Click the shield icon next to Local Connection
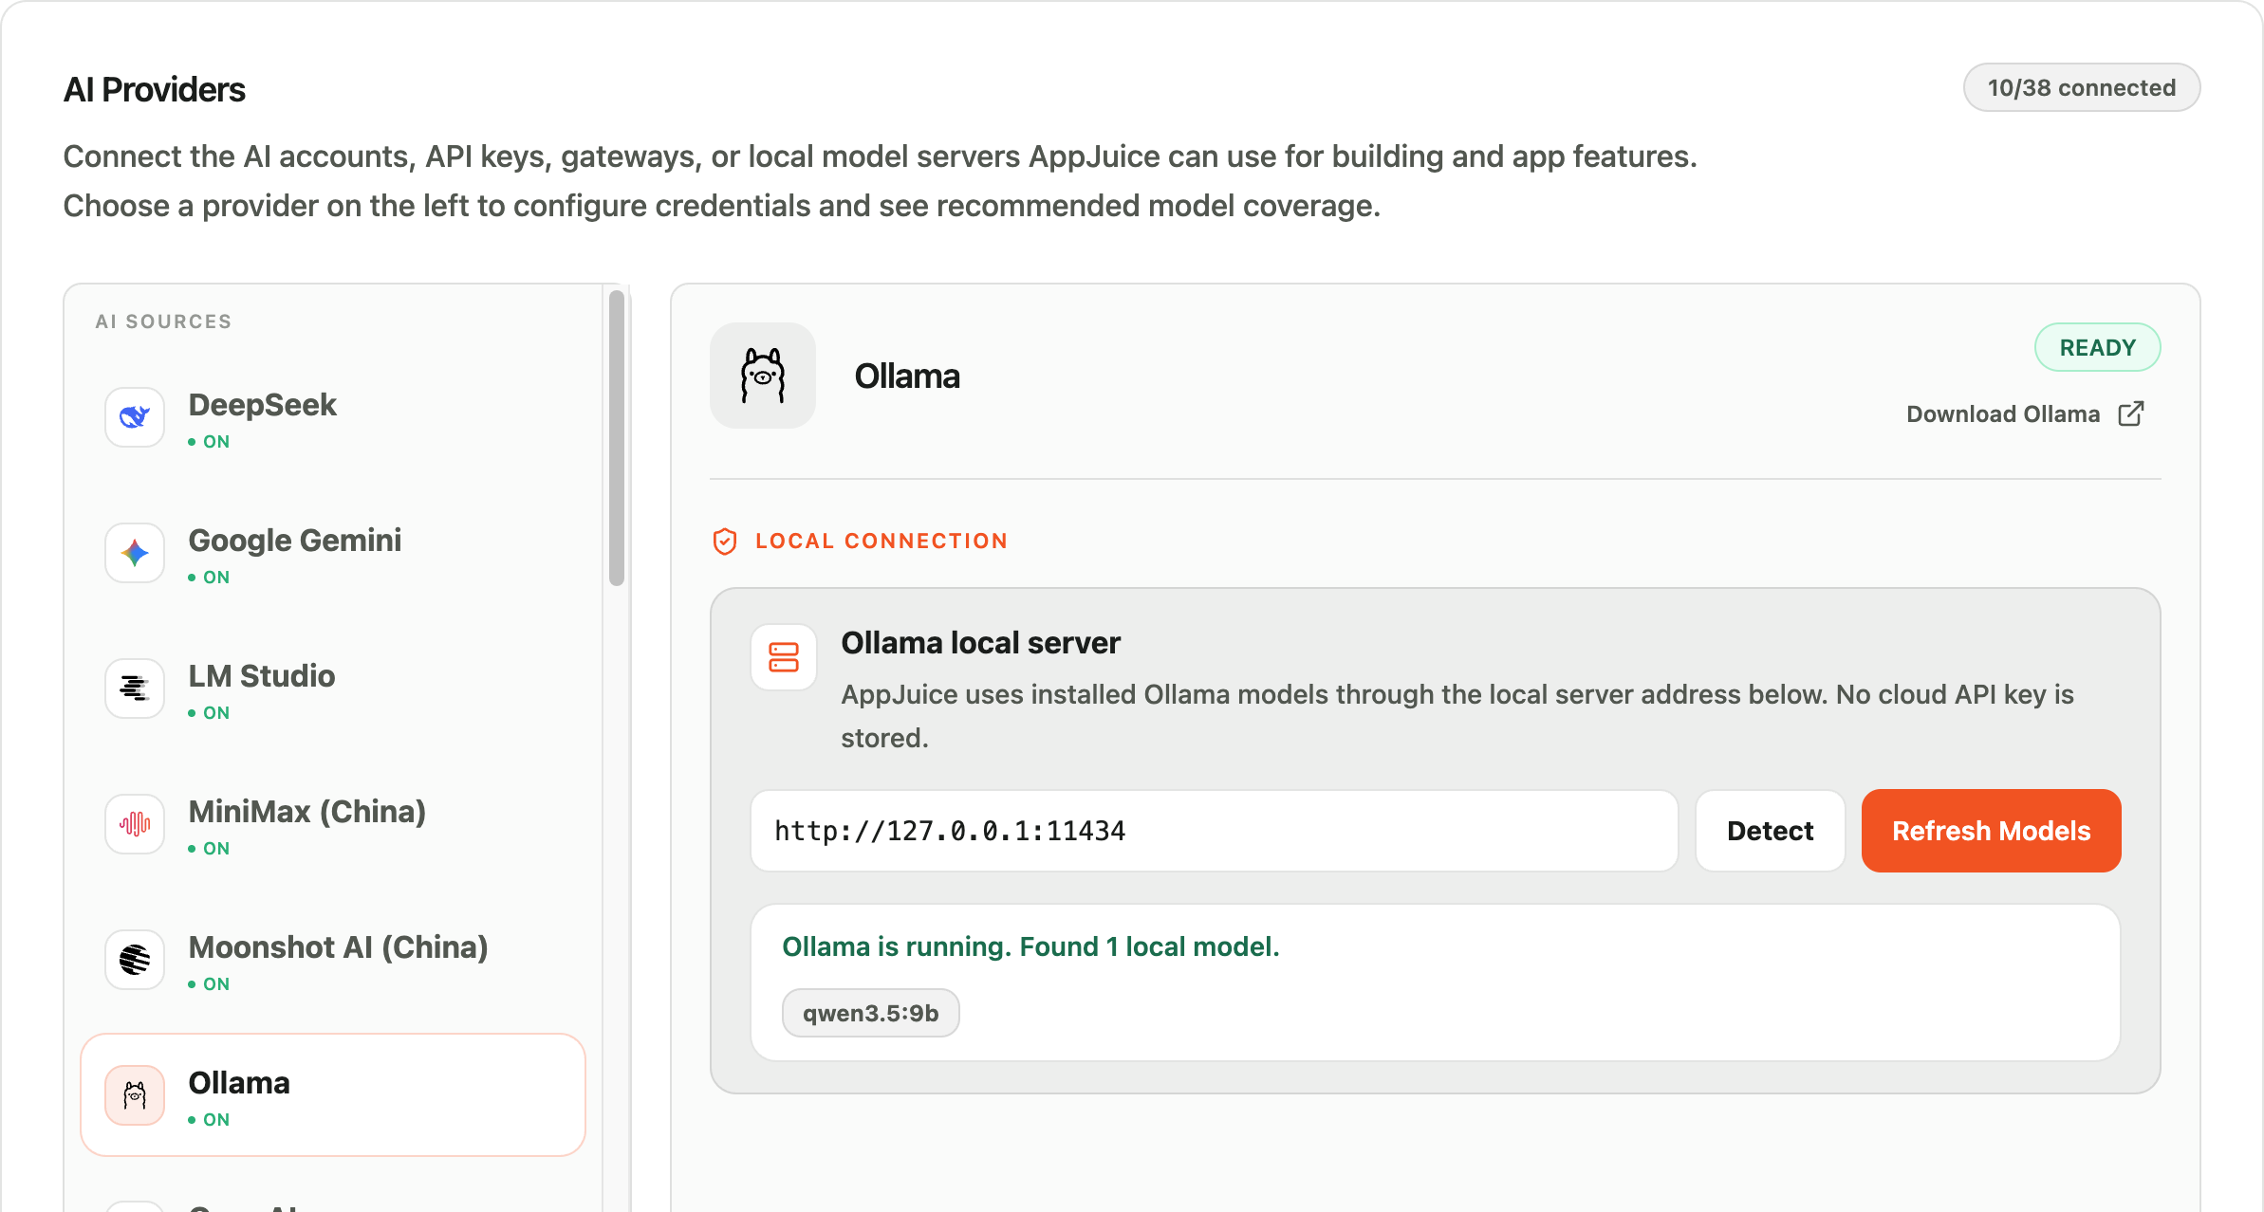 725,542
